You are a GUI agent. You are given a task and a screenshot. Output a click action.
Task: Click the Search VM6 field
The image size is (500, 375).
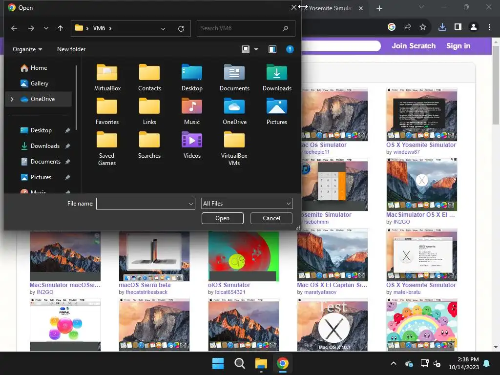(x=246, y=28)
